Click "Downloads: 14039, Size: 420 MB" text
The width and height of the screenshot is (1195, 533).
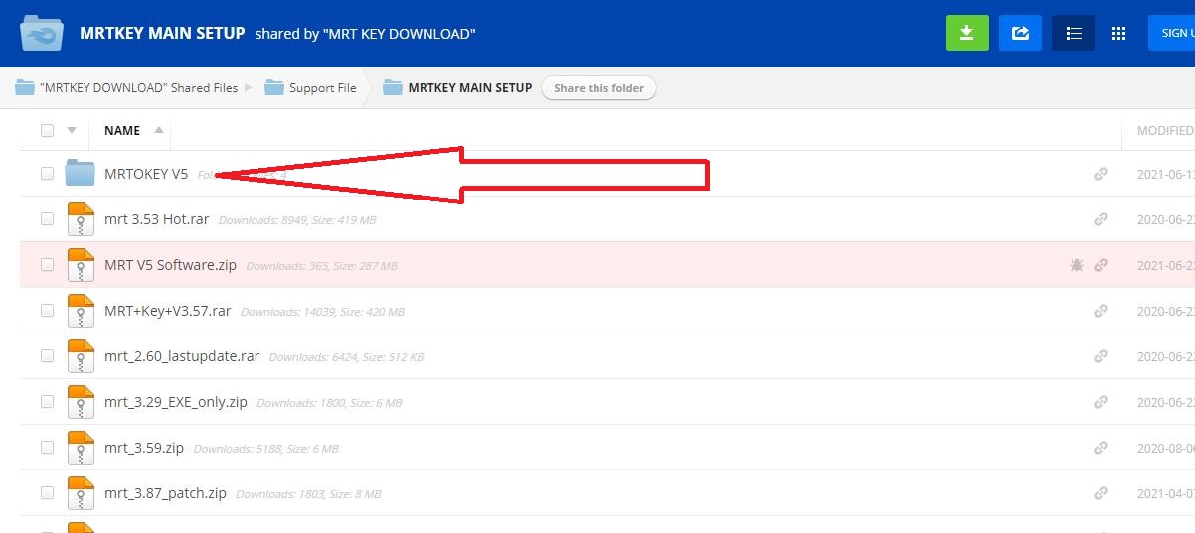tap(322, 312)
